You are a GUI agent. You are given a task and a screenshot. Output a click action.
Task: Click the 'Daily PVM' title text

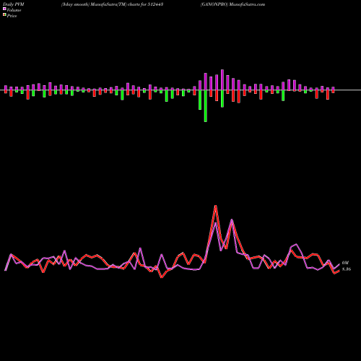14,4
